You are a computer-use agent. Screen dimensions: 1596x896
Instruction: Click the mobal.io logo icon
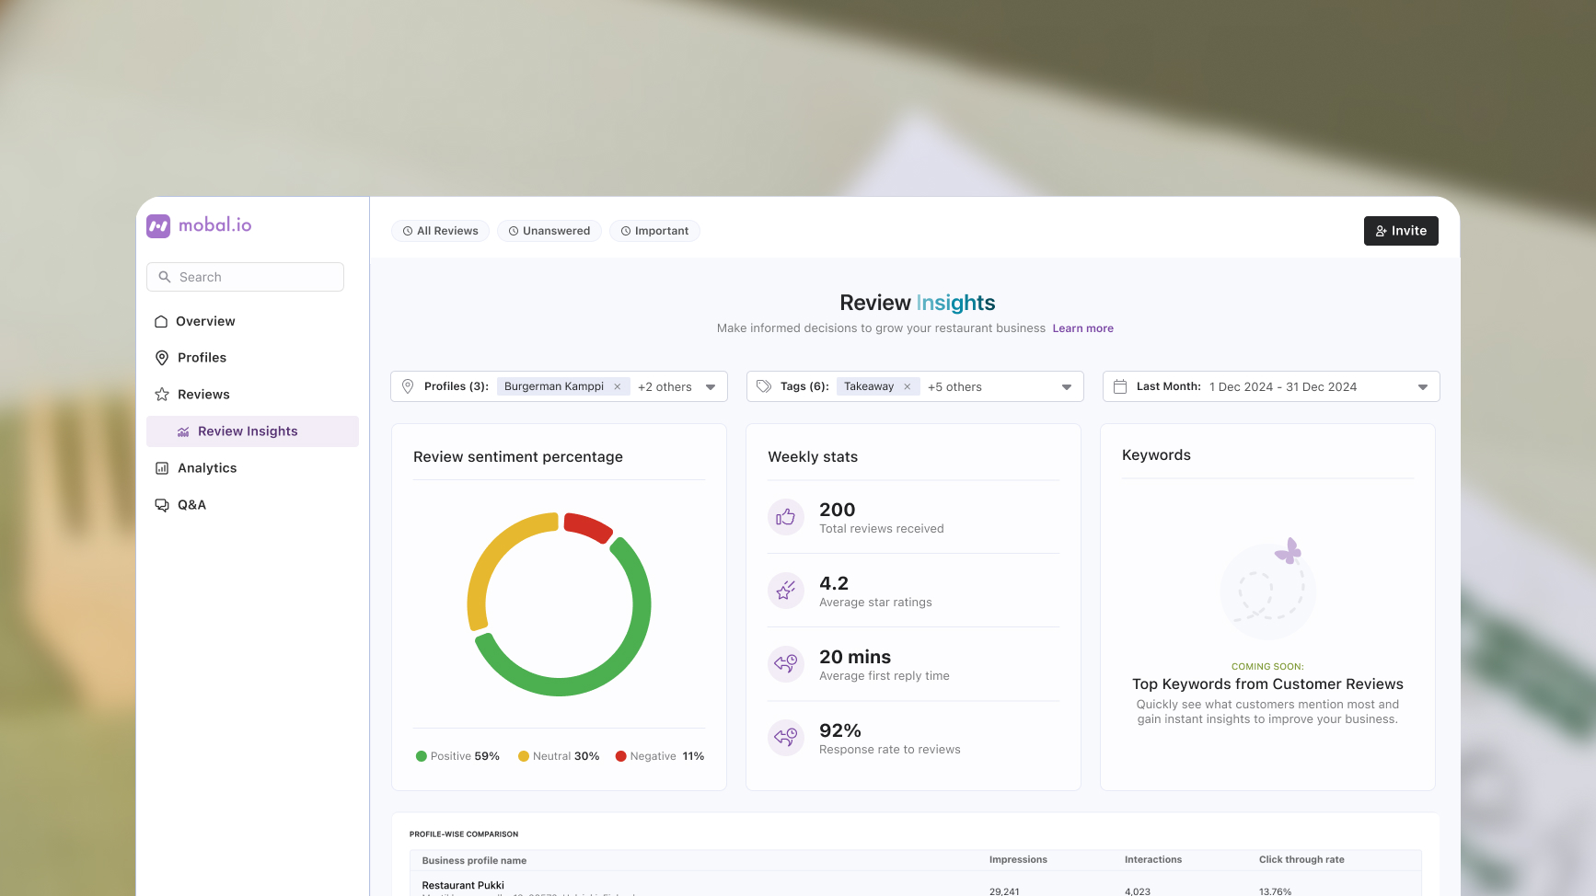(158, 225)
